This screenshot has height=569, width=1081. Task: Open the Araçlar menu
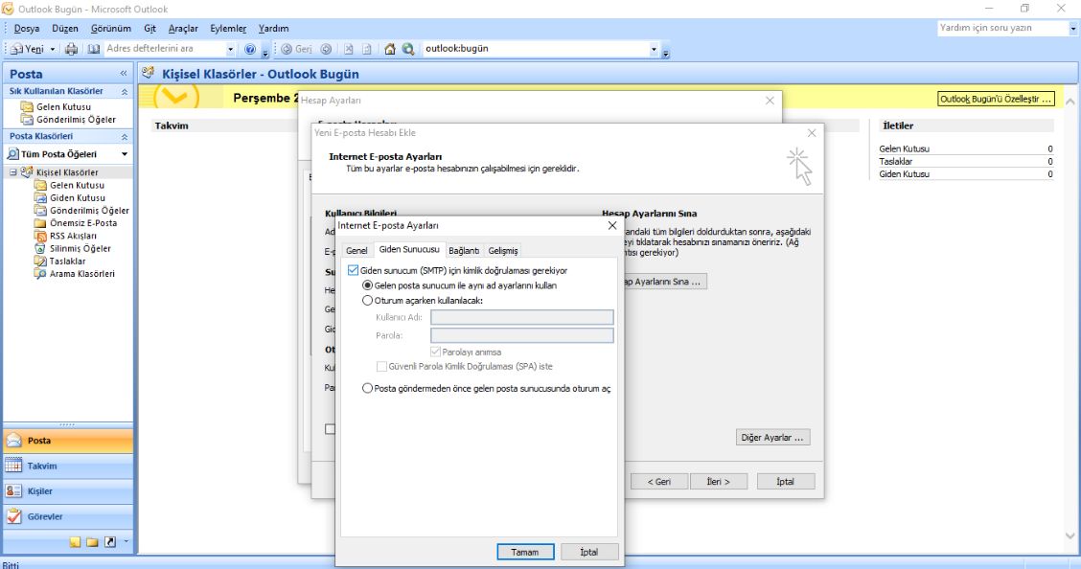[183, 28]
